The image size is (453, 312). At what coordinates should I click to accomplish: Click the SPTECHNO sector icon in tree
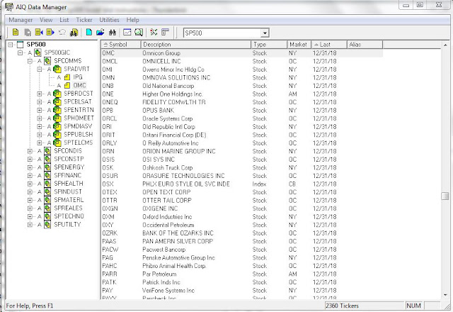click(47, 216)
